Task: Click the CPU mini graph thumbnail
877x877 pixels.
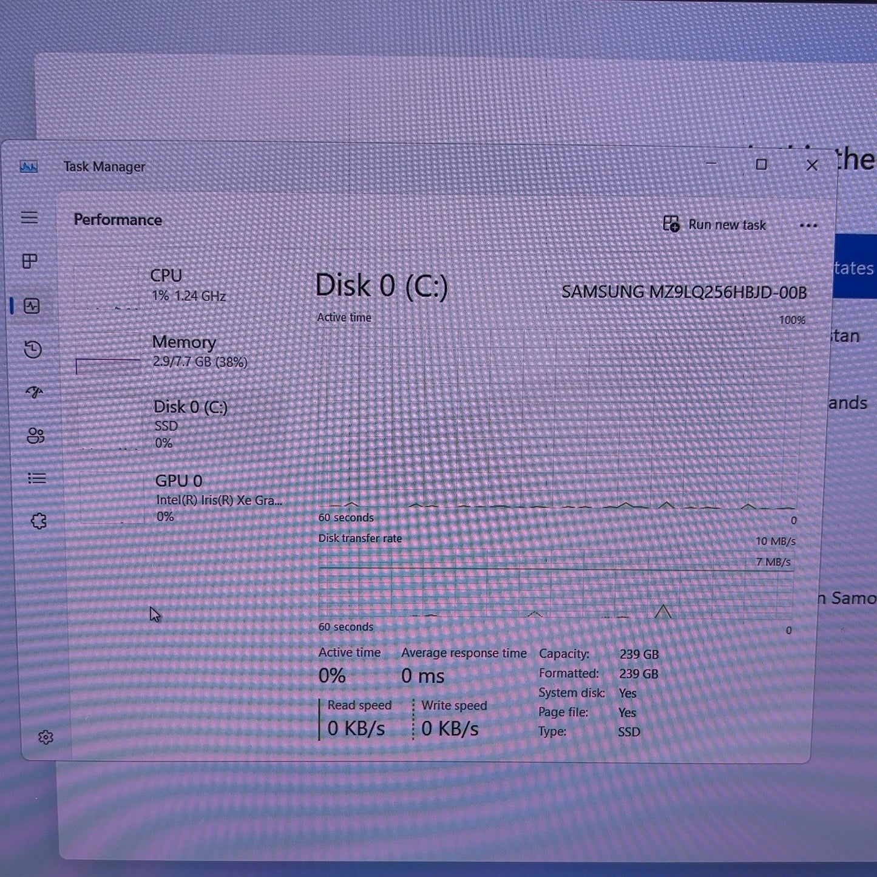Action: pos(107,288)
